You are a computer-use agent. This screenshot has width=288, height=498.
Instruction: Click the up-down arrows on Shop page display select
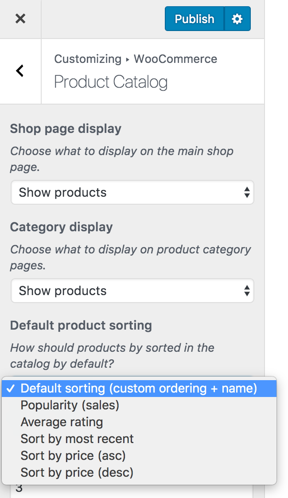pos(247,192)
